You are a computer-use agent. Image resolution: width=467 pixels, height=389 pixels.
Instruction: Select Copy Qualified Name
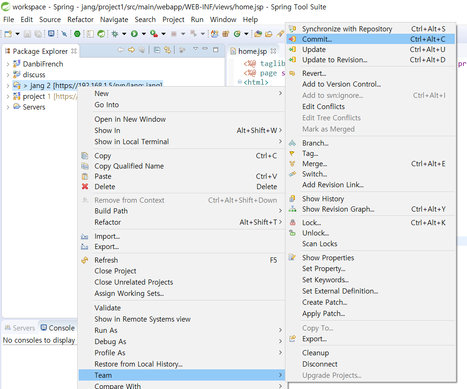[182, 166]
